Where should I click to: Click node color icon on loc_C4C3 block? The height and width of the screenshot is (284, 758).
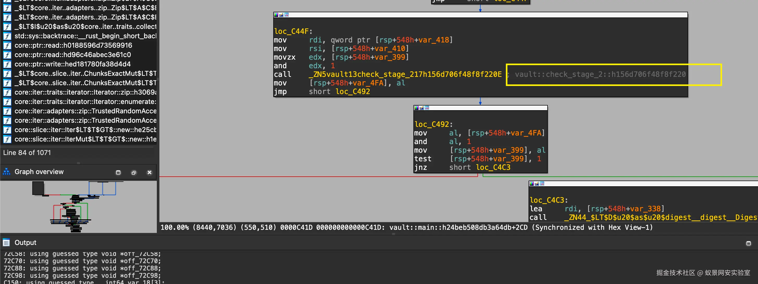click(531, 184)
